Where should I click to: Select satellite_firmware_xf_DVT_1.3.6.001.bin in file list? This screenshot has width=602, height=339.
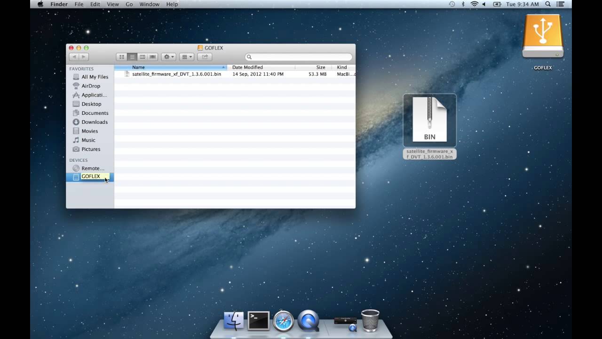coord(176,74)
